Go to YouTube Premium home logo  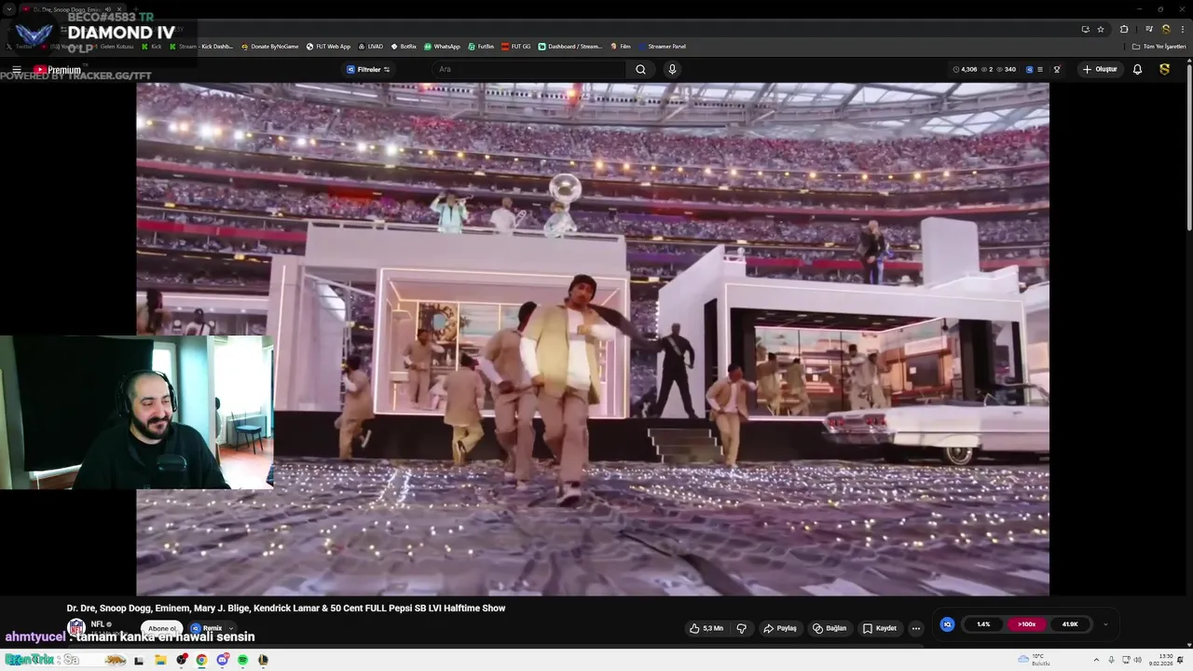[58, 70]
